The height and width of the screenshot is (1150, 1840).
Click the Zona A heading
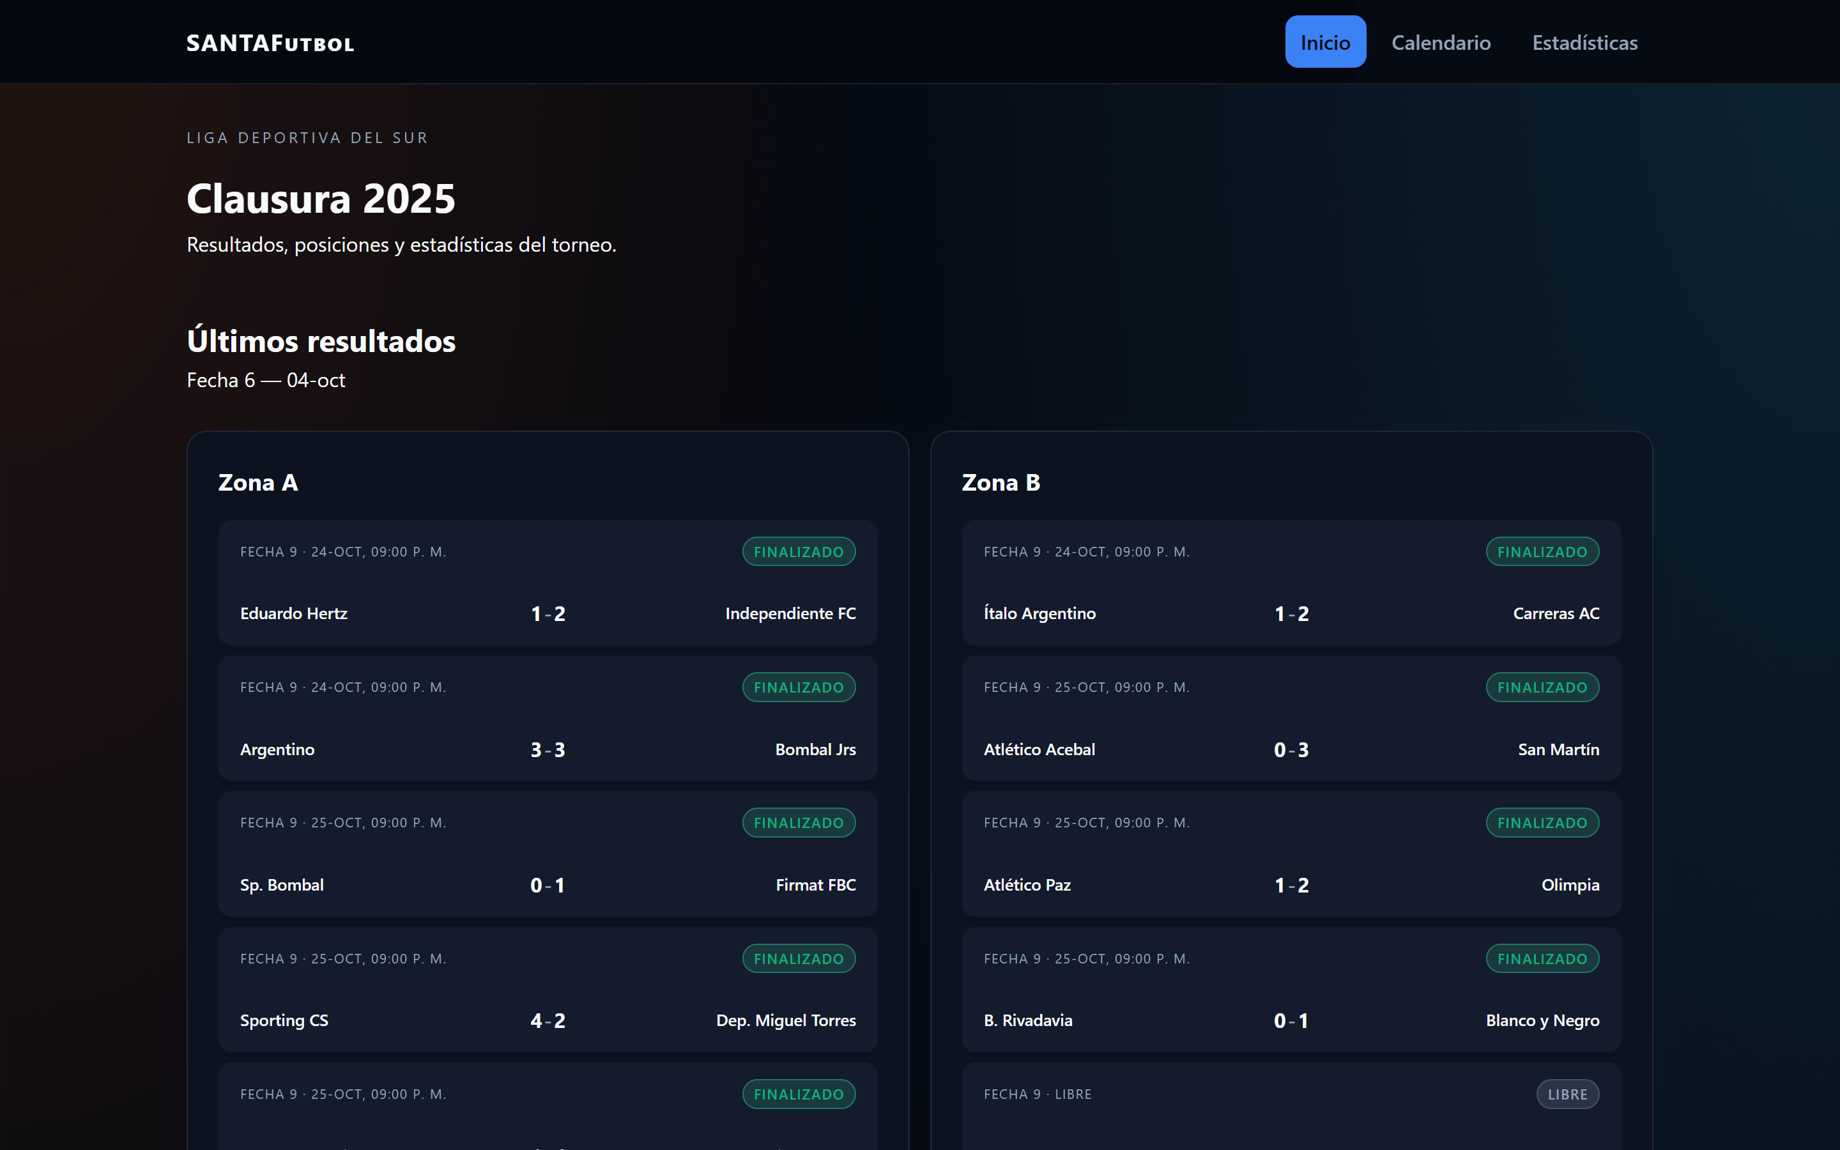tap(257, 482)
